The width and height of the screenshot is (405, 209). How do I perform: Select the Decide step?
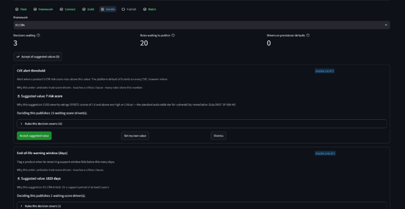108,9
